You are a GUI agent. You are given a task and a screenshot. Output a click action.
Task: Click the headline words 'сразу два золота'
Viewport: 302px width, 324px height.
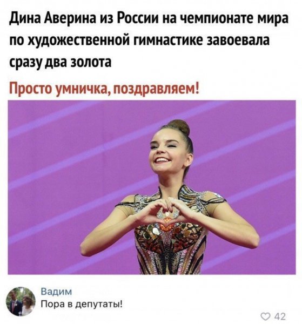point(61,63)
